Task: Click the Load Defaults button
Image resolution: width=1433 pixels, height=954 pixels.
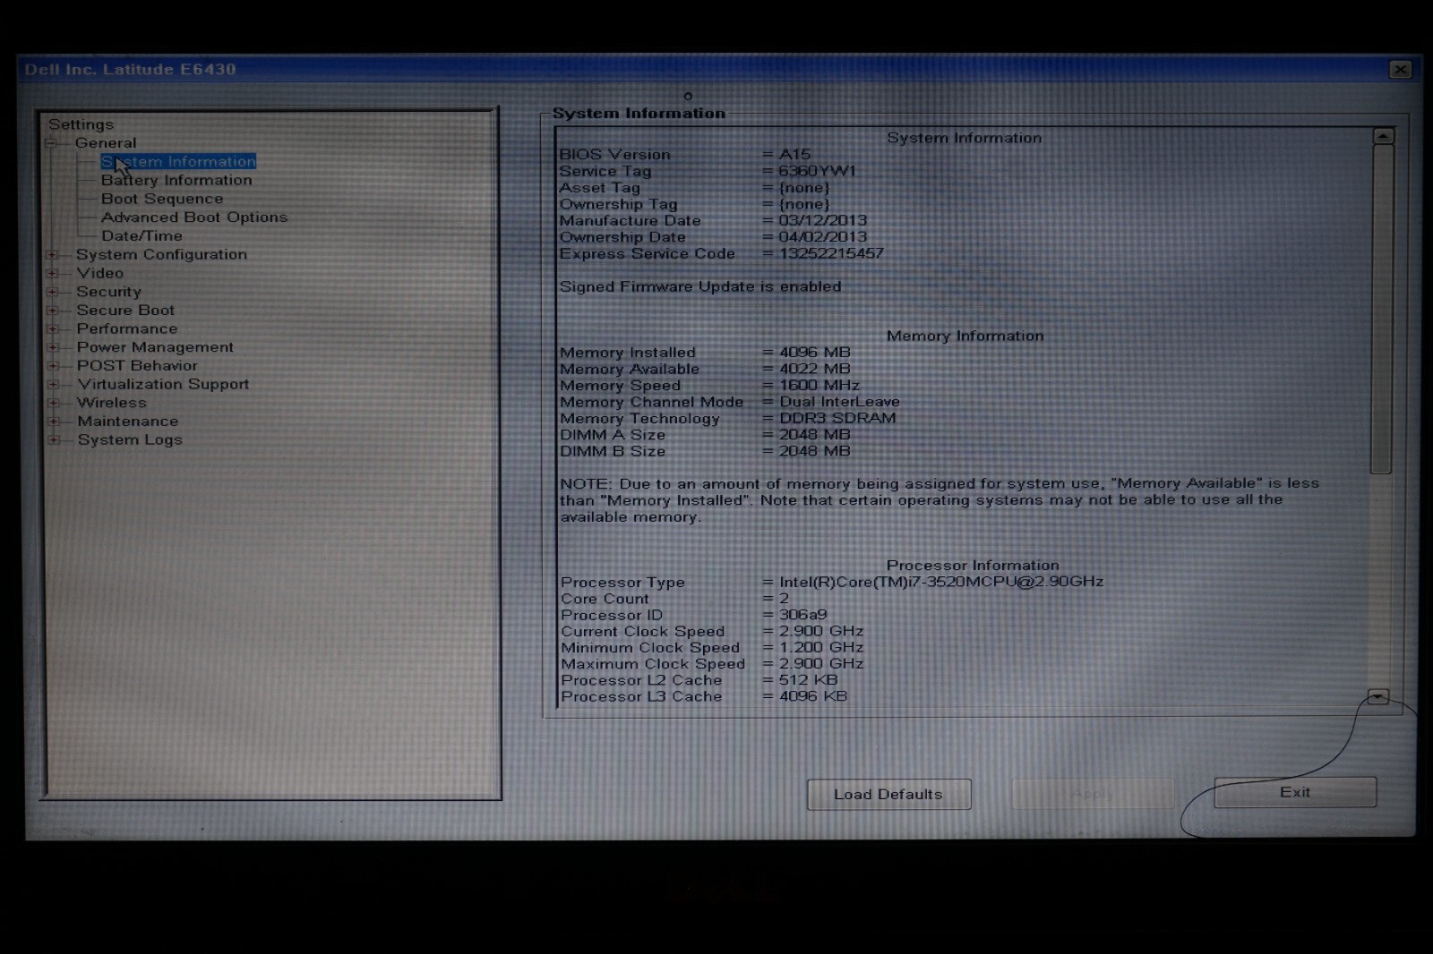Action: click(888, 794)
